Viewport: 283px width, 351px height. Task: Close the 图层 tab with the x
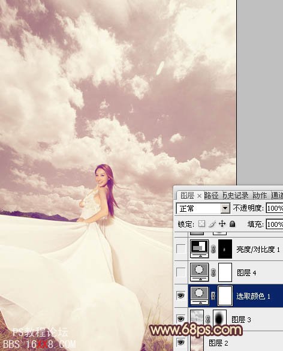tap(199, 196)
